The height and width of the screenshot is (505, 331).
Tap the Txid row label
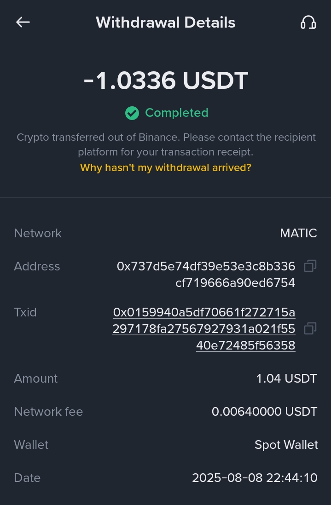(25, 312)
